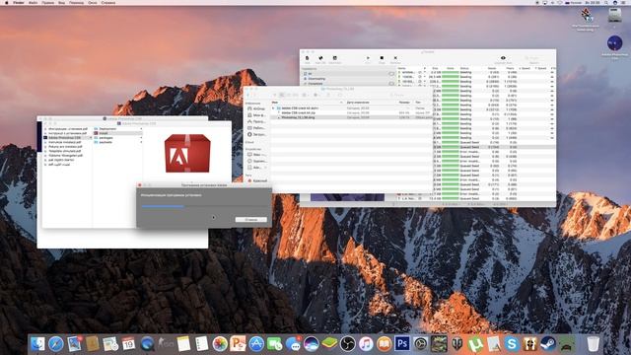Expand the packages folder arrow
631x355 pixels.
click(x=141, y=138)
